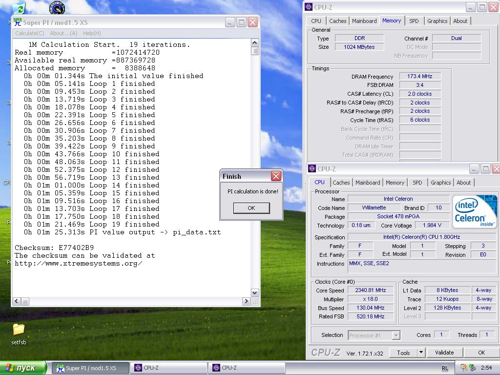Image resolution: width=500 pixels, height=375 pixels.
Task: Click the lower CPU-Z window title icon
Action: [312, 168]
